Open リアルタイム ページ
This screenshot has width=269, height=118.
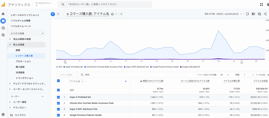coord(21,26)
